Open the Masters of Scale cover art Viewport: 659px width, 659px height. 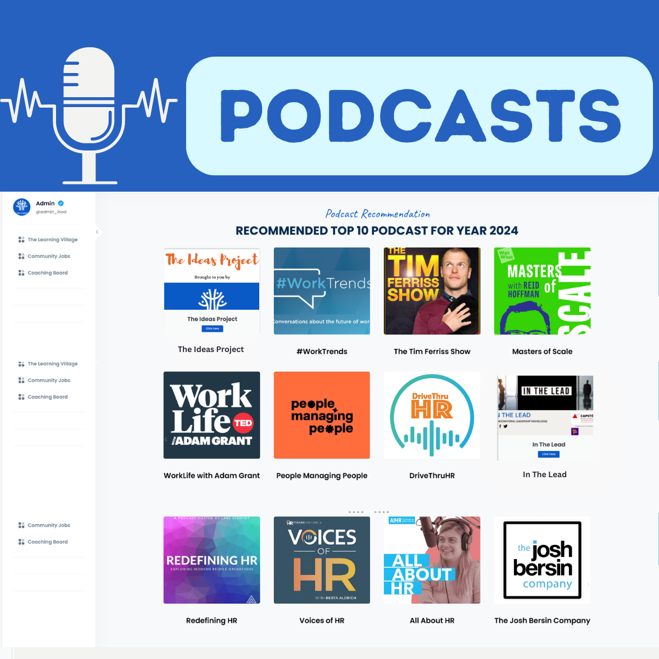pyautogui.click(x=543, y=291)
